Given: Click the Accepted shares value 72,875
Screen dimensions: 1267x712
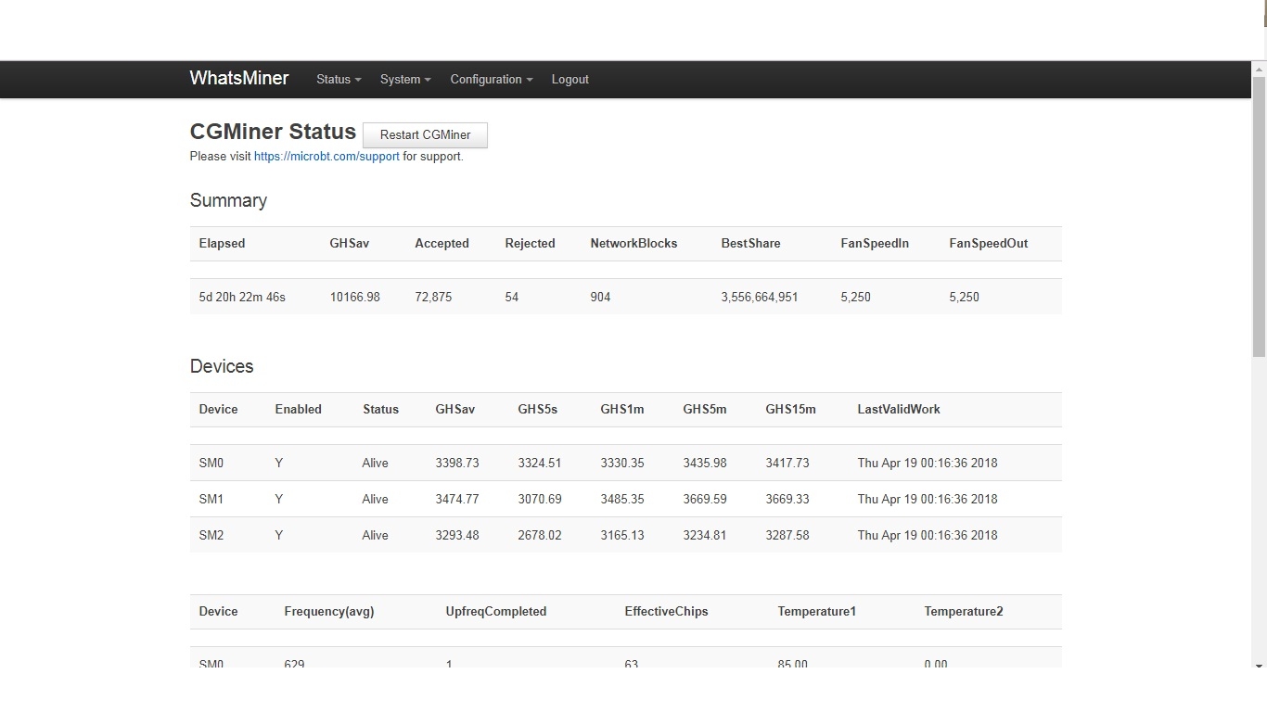Looking at the screenshot, I should [x=433, y=298].
